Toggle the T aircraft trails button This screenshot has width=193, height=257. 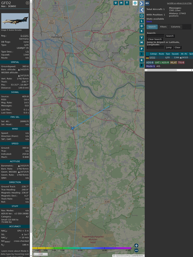click(x=127, y=3)
